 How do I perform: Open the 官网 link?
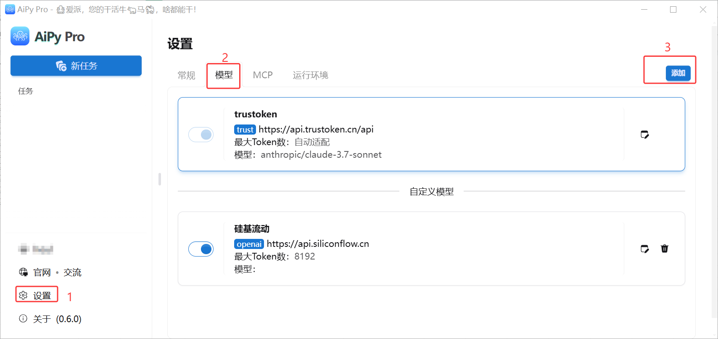pos(42,273)
